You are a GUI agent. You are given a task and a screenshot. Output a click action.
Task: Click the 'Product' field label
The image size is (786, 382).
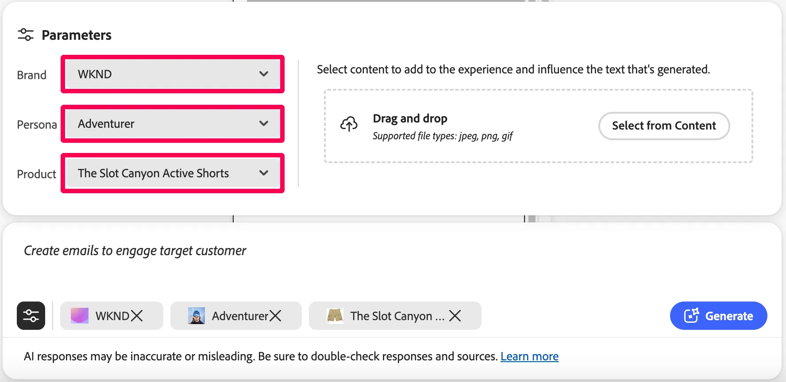tap(36, 174)
